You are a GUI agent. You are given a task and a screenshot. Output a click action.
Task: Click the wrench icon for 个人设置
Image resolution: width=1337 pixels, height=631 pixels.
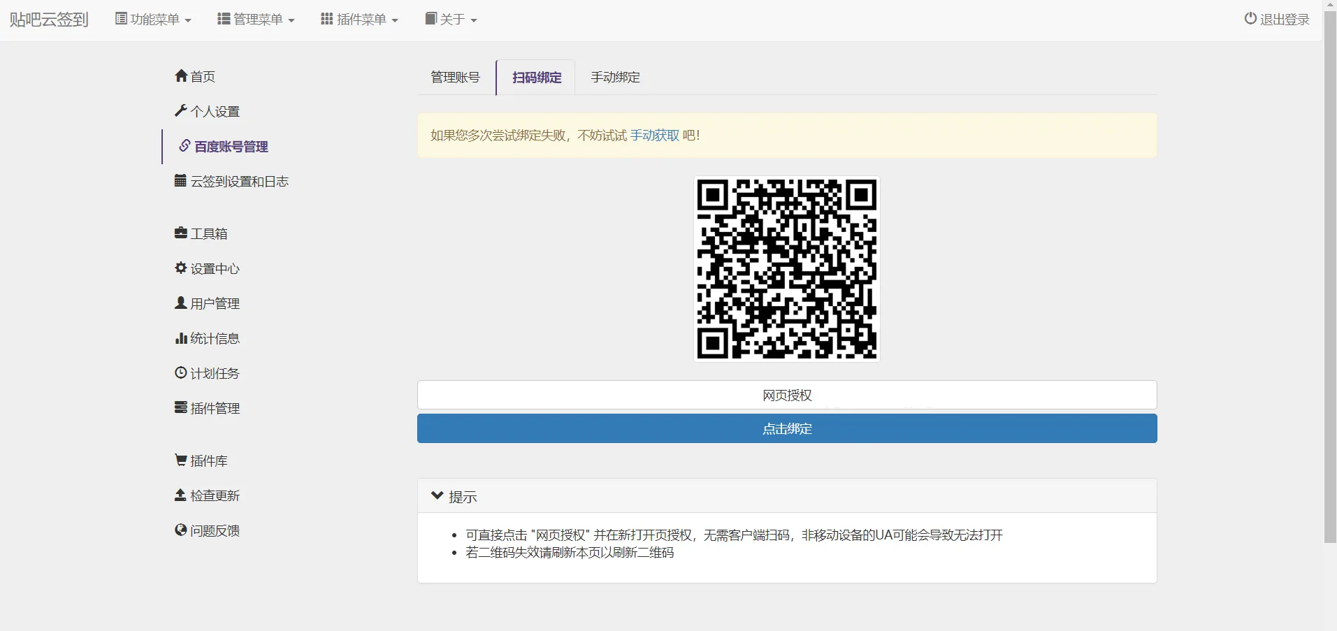(181, 110)
